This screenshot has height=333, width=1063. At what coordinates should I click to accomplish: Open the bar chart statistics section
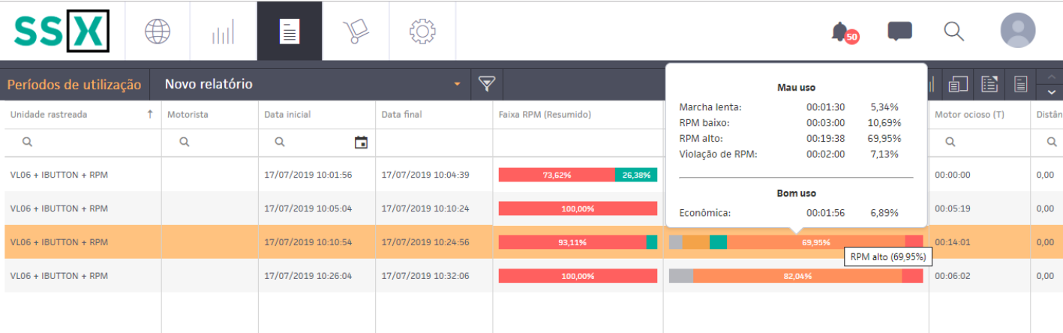(223, 31)
